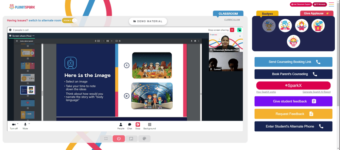Click the laptop screen icon button
340x150 pixels.
[x=131, y=139]
